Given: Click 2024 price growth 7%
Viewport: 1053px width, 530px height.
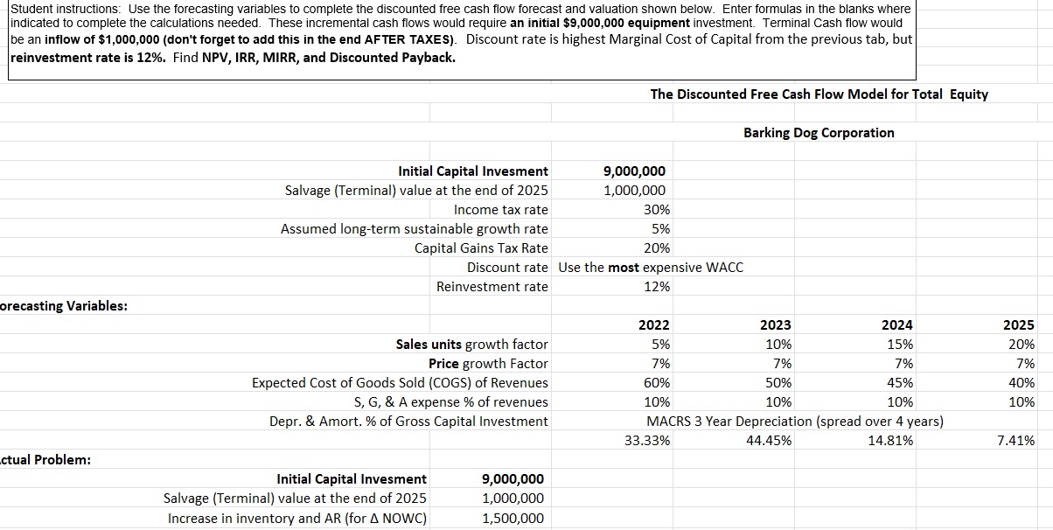Looking at the screenshot, I should 903,363.
